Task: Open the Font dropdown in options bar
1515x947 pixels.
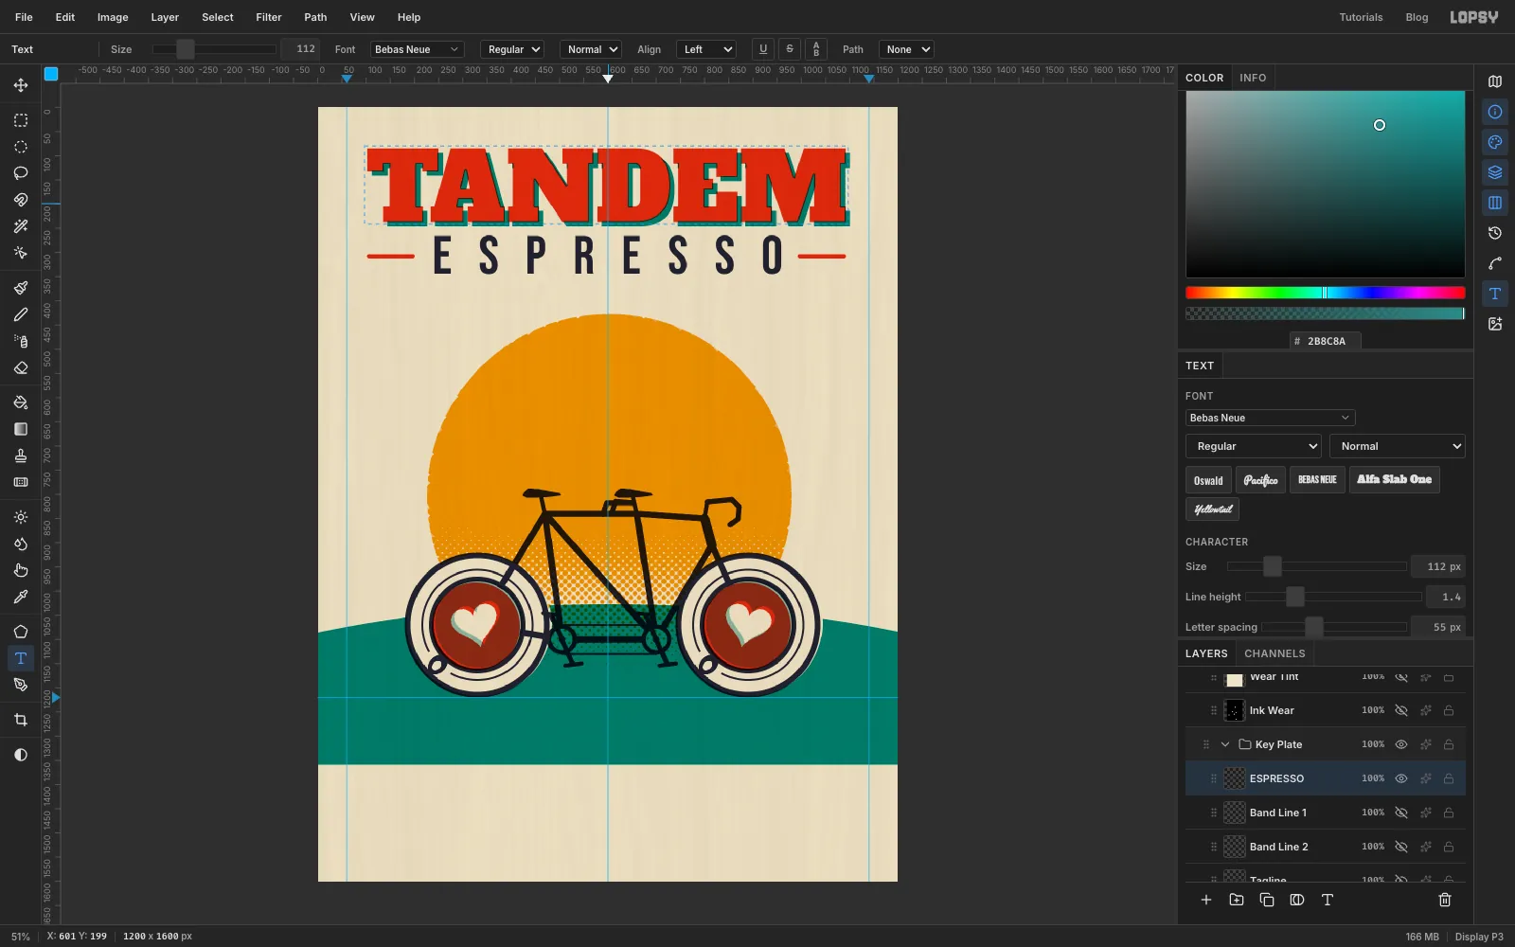Action: (417, 49)
